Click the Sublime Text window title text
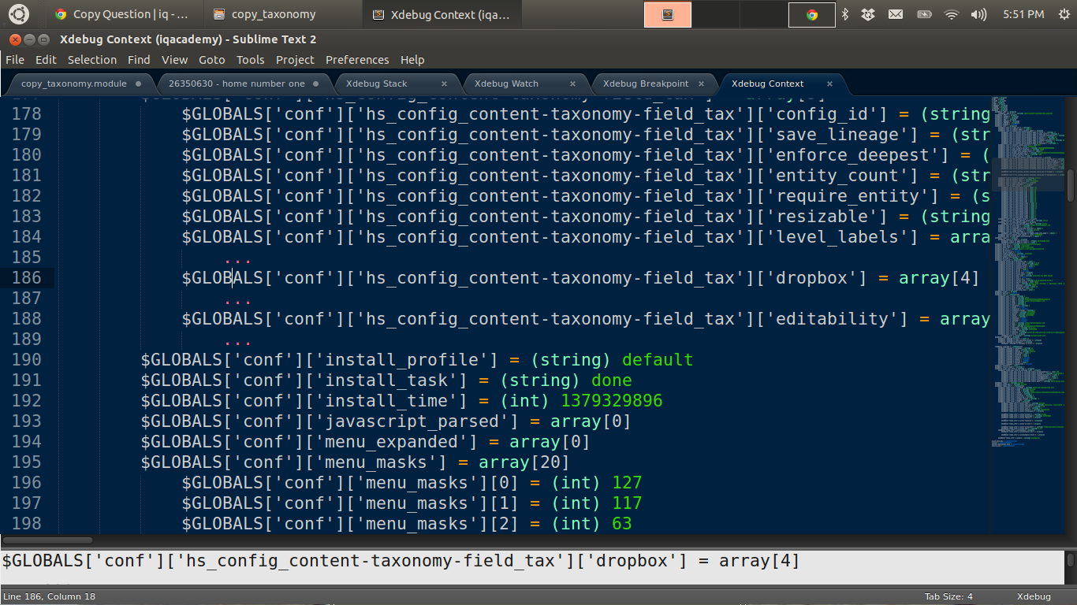Image resolution: width=1077 pixels, height=605 pixels. pos(188,39)
